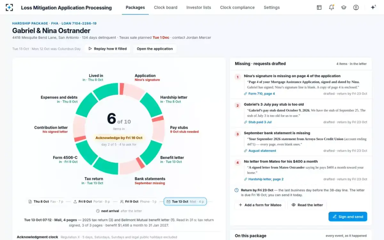The image size is (384, 240).
Task: Click the Missing · requests drafted heading
Action: click(260, 64)
